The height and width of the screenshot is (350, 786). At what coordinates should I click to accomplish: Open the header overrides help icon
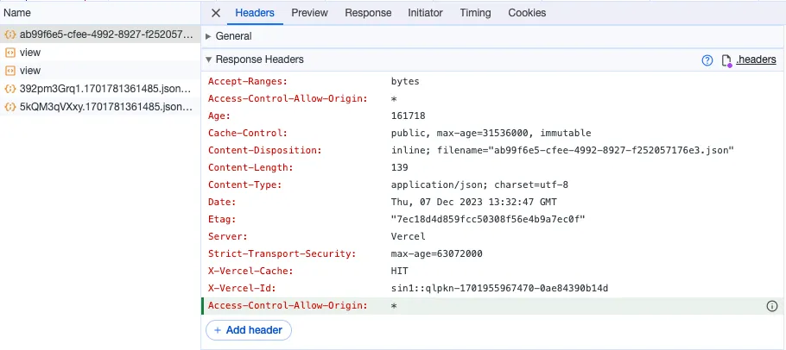click(x=707, y=60)
